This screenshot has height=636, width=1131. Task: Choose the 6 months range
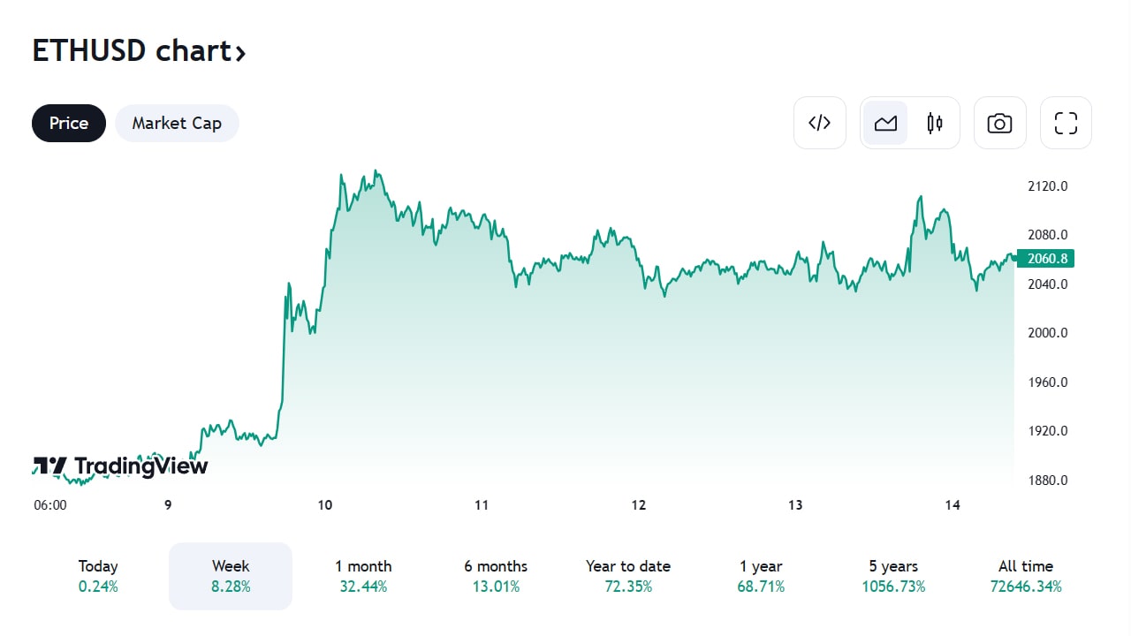496,576
